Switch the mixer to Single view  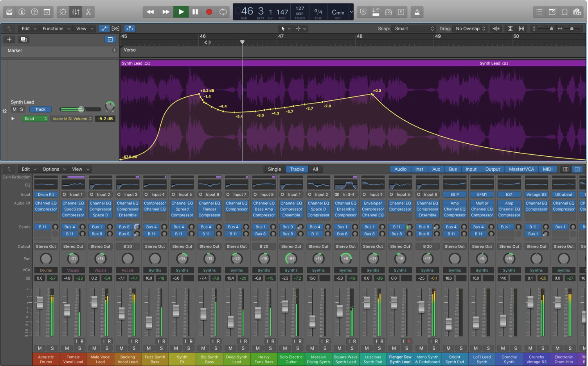tap(274, 169)
